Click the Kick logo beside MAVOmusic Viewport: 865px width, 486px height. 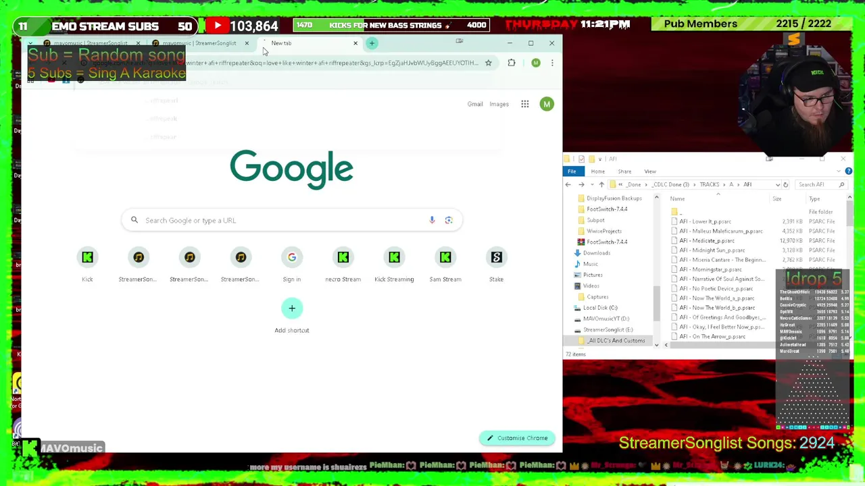(x=30, y=448)
